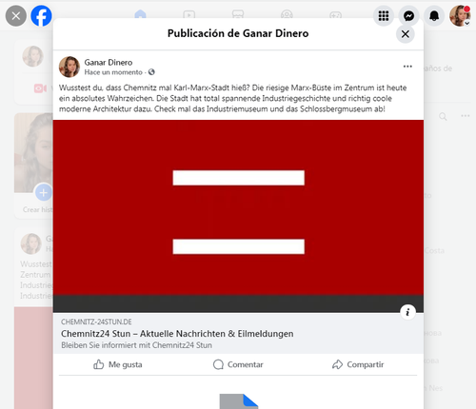Viewport: 476px width, 409px height.
Task: Open the CHEMNITZ-24STUN.DE domain link
Action: (96, 321)
